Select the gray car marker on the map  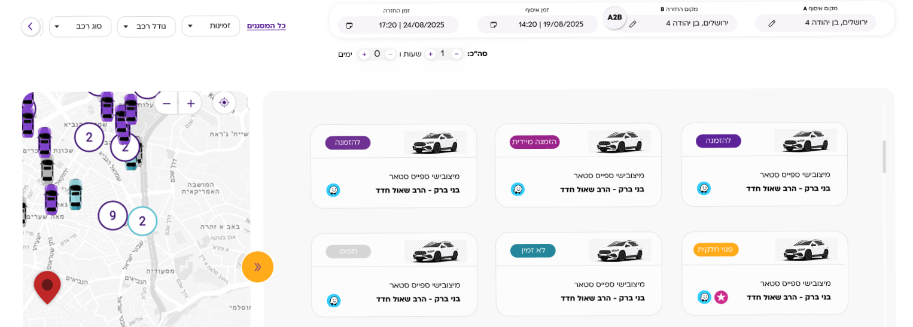(47, 170)
